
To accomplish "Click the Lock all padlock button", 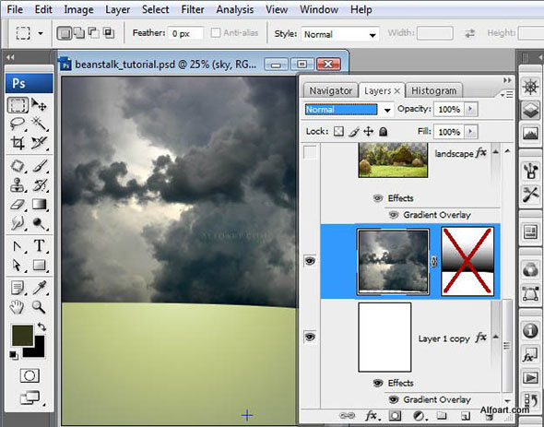I will pos(383,132).
